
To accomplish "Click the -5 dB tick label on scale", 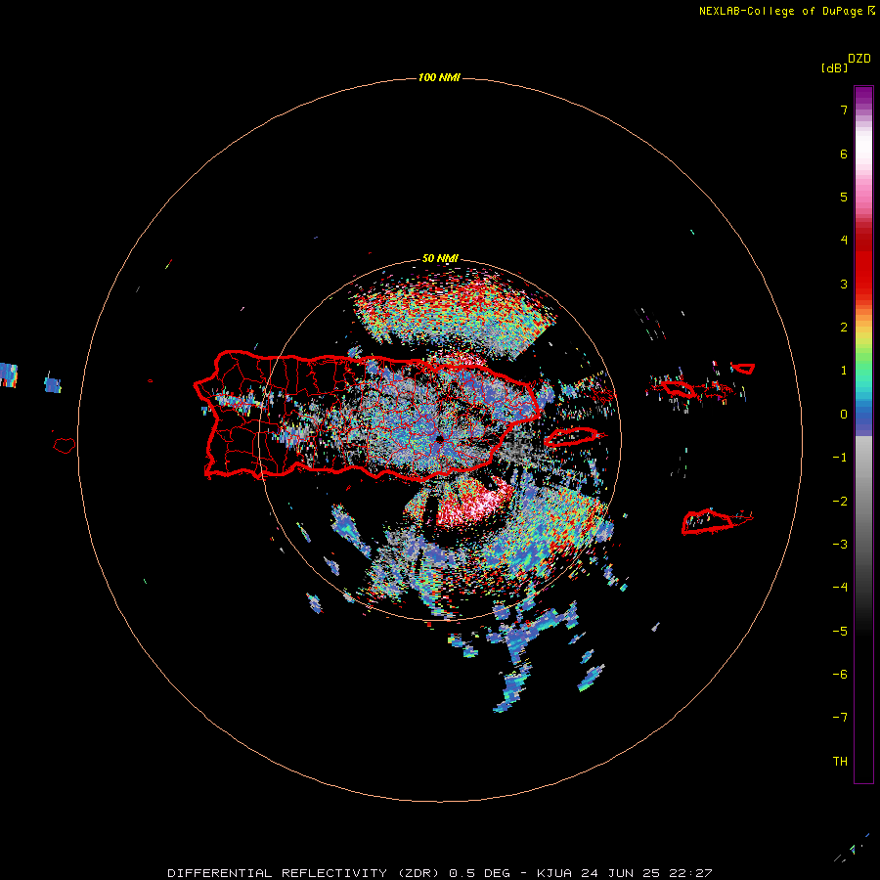I will 840,632.
